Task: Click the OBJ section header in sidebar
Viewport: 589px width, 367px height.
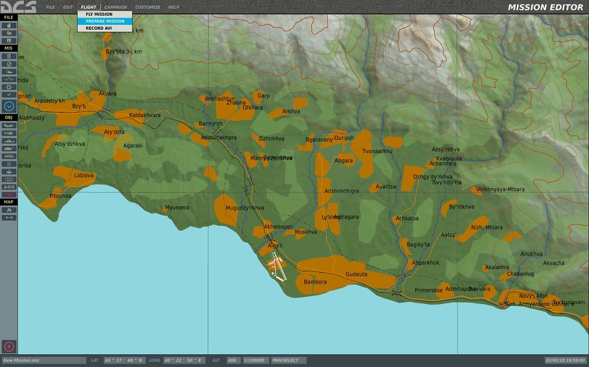Action: click(x=9, y=118)
